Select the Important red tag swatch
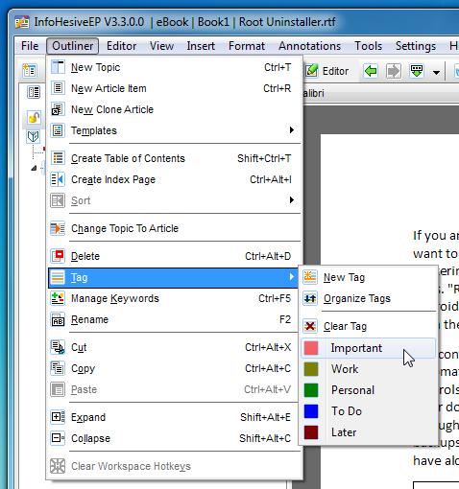Screen dimensions: 459x489 tap(311, 348)
